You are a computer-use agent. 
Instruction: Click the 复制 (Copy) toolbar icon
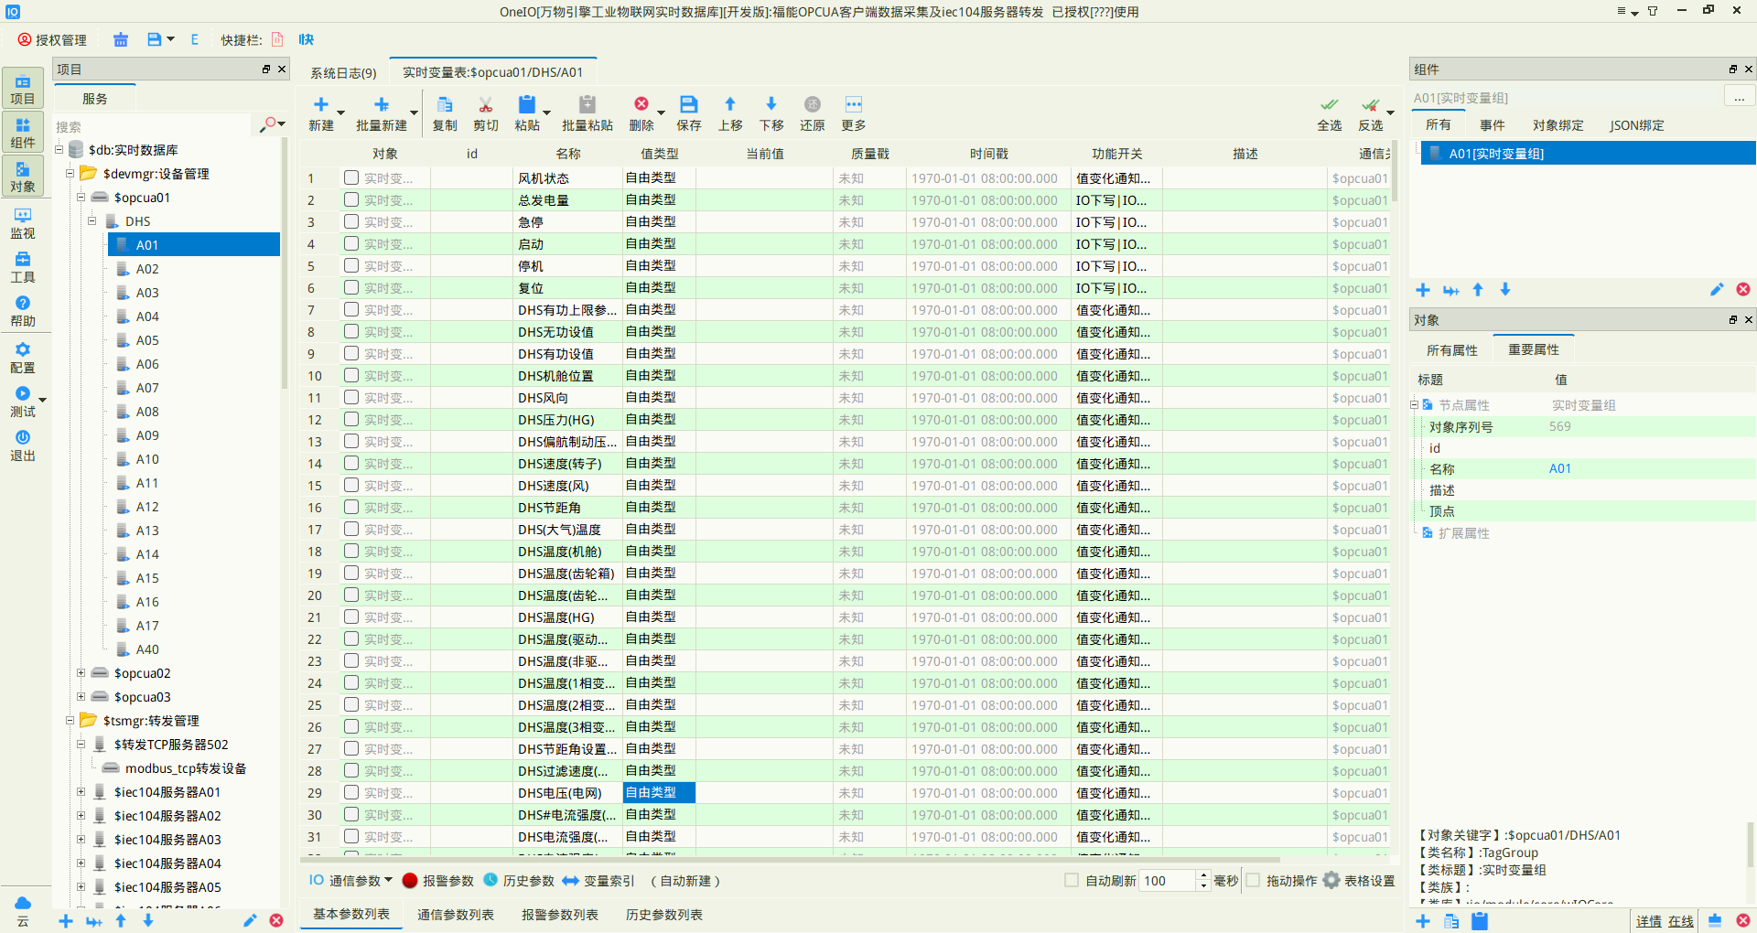(x=445, y=104)
